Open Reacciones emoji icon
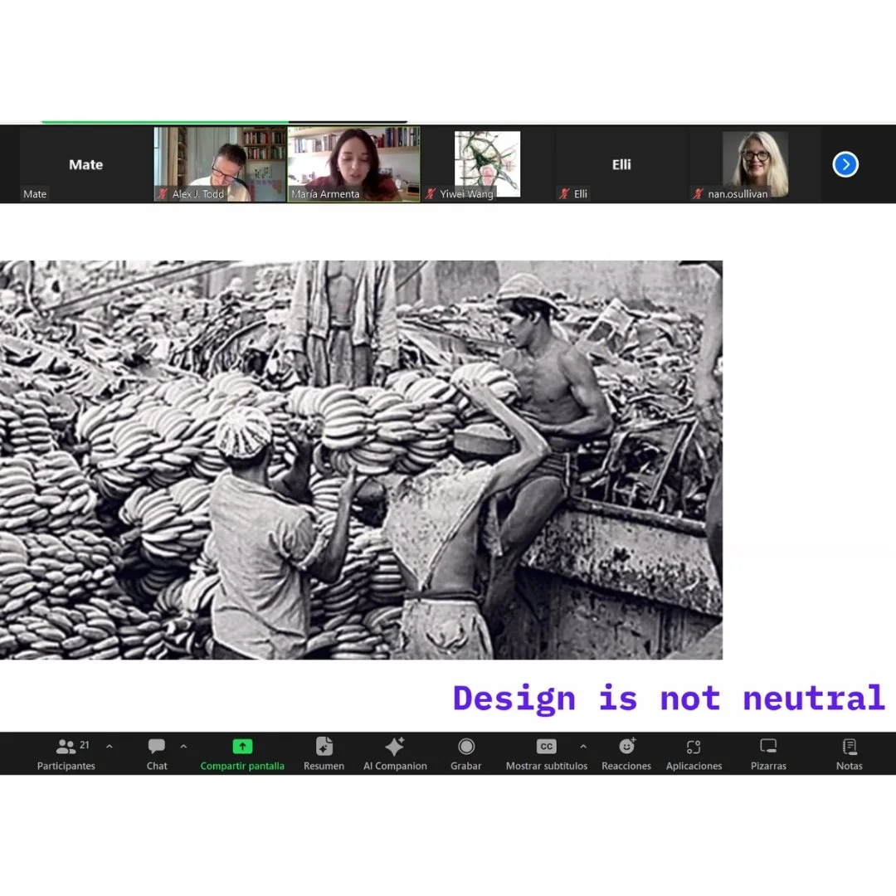The height and width of the screenshot is (896, 896). point(627,746)
